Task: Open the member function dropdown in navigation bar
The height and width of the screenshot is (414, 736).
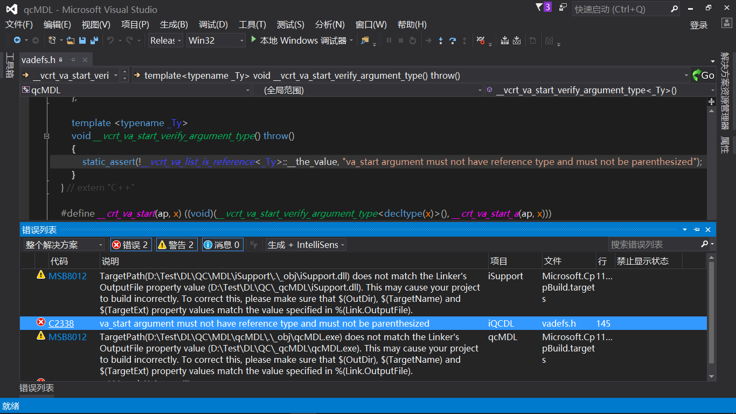Action: 600,90
